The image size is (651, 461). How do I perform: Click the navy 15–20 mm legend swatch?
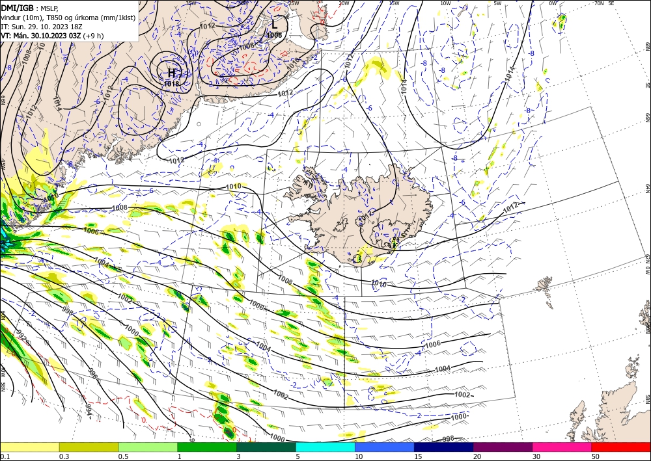point(444,447)
